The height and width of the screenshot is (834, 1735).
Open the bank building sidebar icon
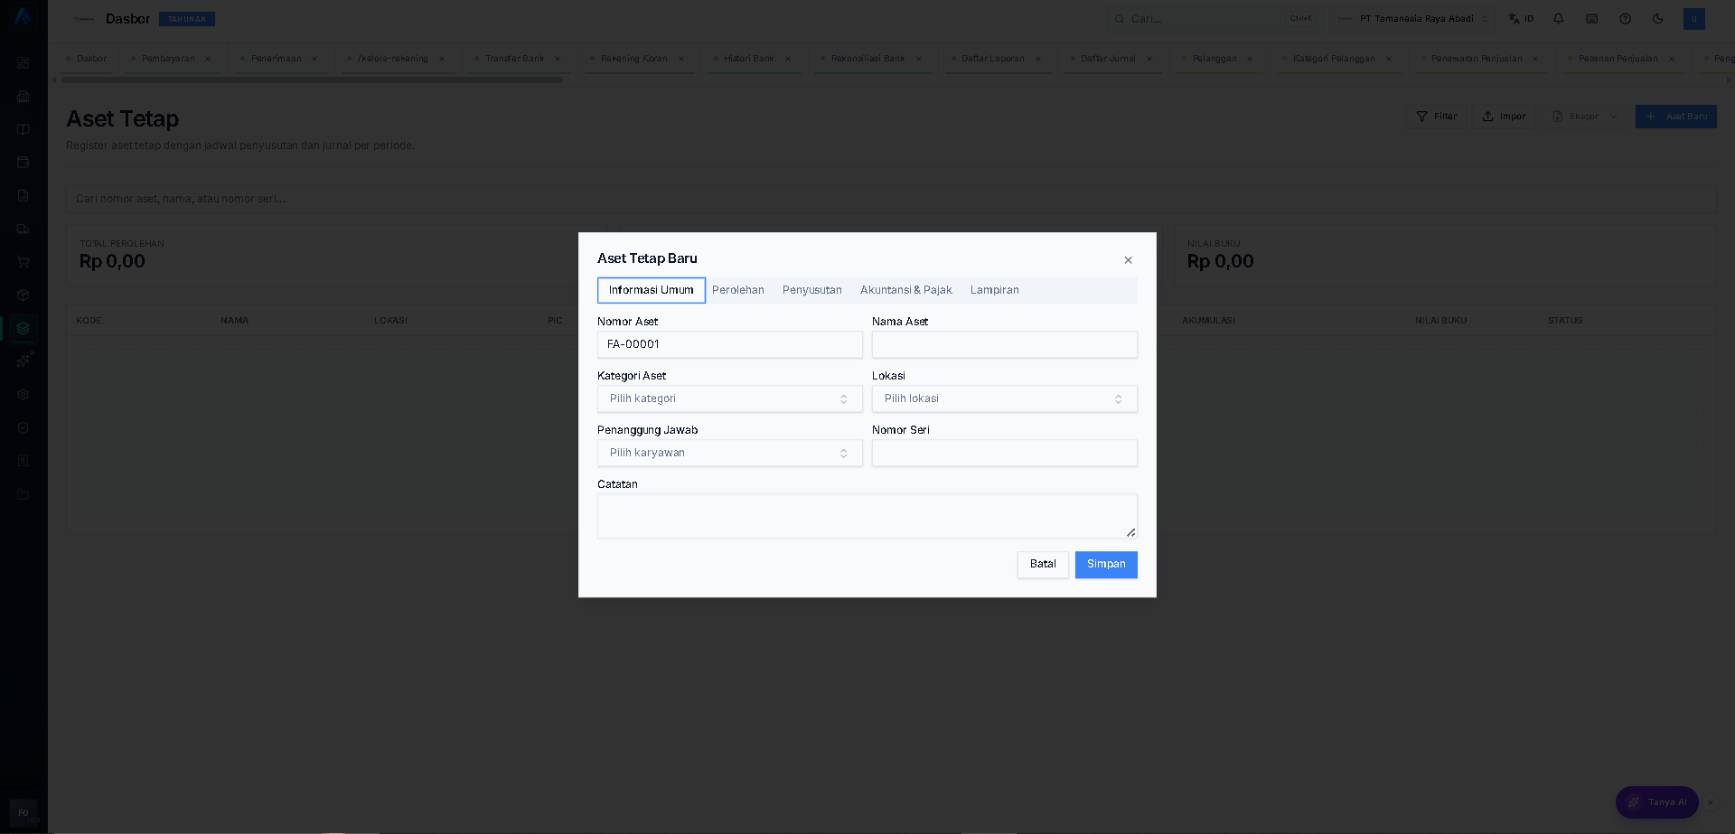coord(23,97)
